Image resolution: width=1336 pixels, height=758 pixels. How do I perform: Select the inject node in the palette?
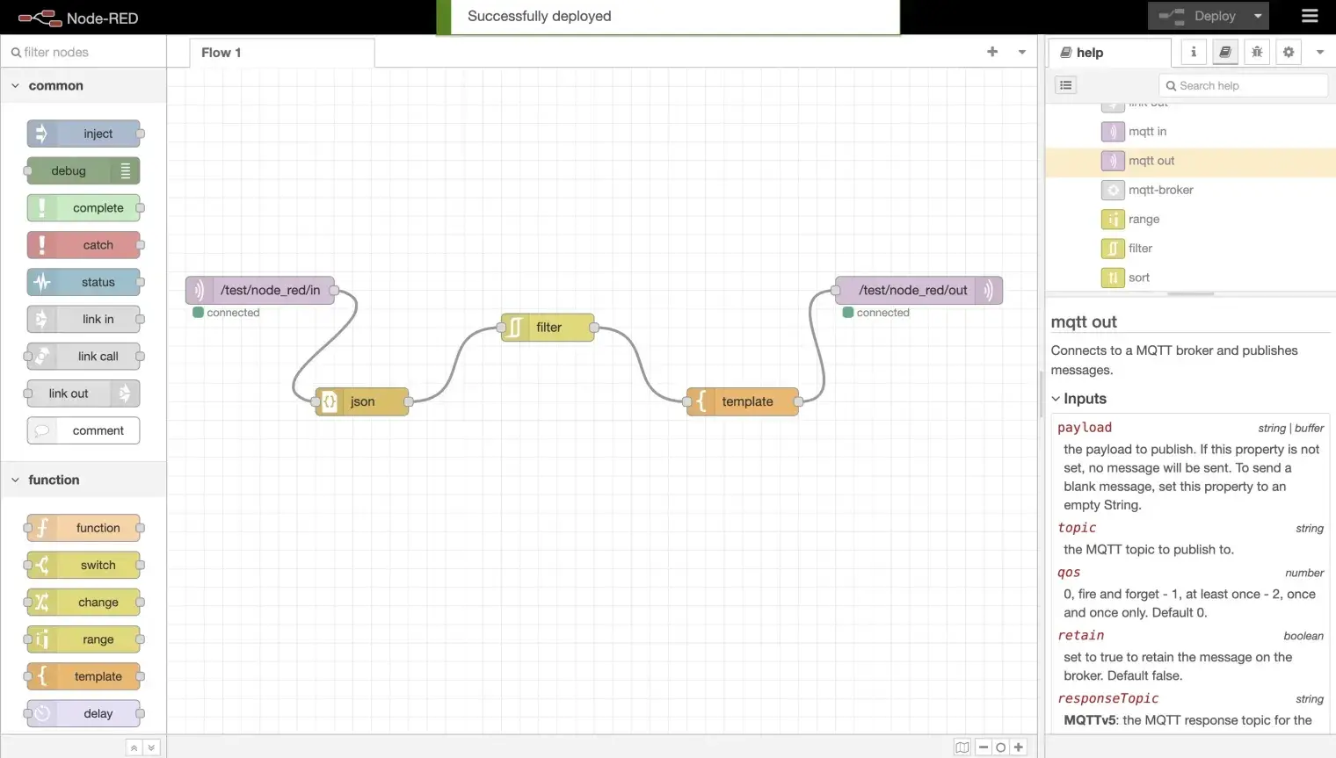coord(83,133)
